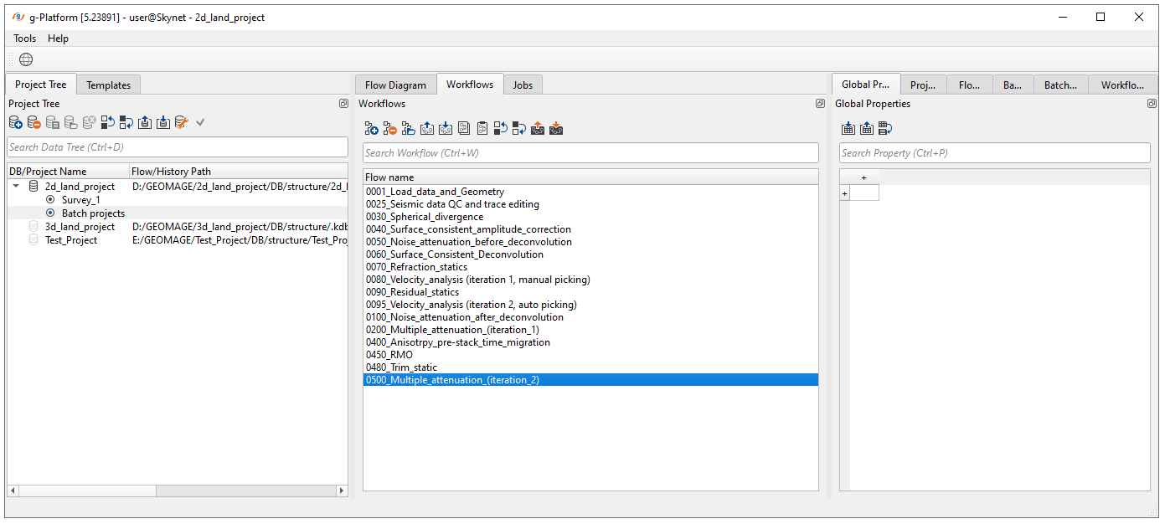
Task: Click the Search Workflow input field
Action: pyautogui.click(x=590, y=153)
